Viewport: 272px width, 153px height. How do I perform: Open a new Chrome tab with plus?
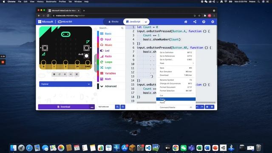point(84,11)
